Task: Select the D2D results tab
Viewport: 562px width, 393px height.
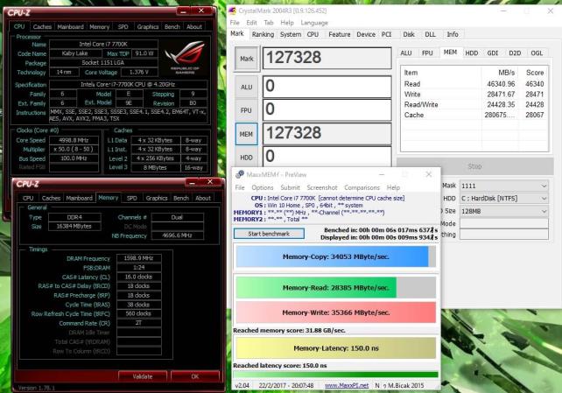Action: coord(515,53)
